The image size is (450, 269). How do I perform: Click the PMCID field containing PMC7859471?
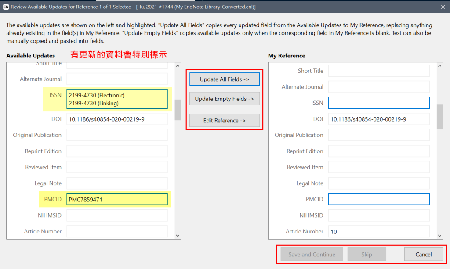(x=117, y=199)
